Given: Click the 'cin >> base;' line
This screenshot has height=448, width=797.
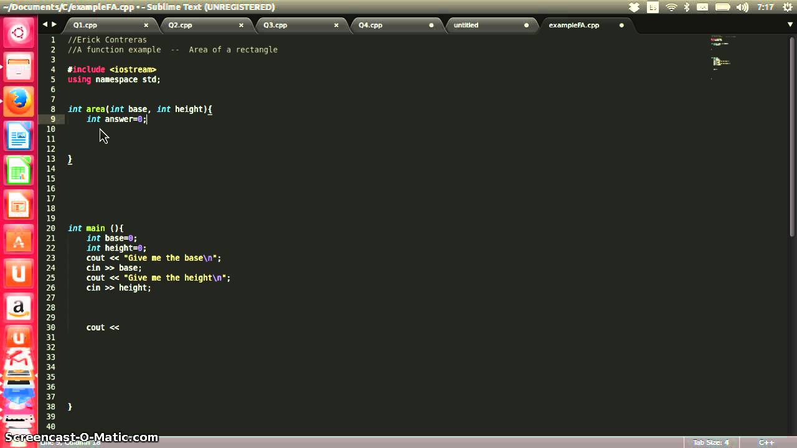Looking at the screenshot, I should (x=114, y=268).
